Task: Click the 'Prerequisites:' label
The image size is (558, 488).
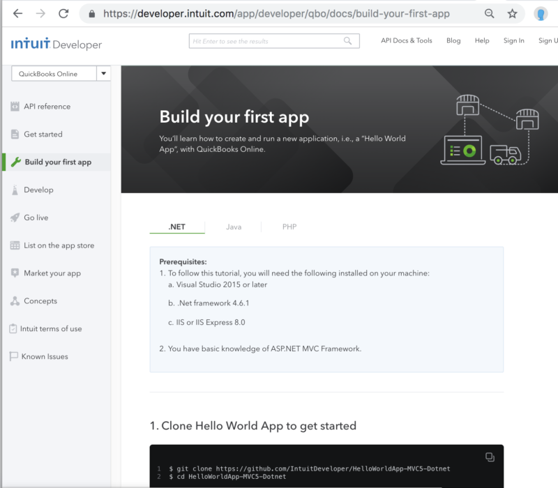Action: (x=183, y=262)
